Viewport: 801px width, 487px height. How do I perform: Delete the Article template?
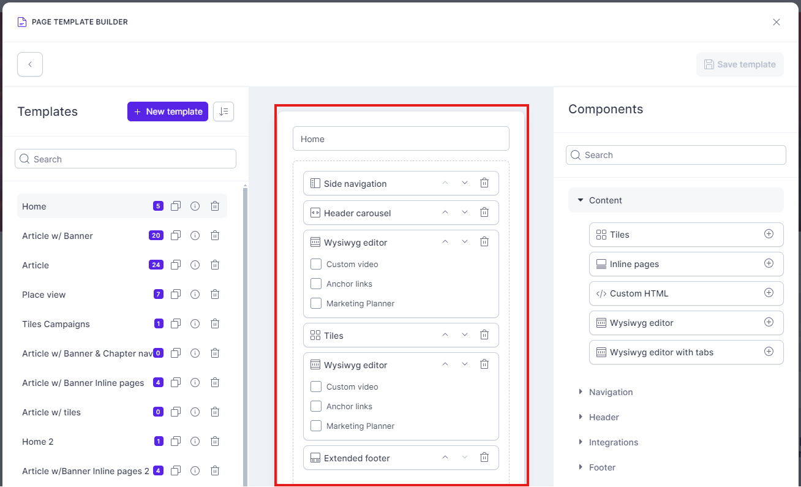tap(215, 265)
